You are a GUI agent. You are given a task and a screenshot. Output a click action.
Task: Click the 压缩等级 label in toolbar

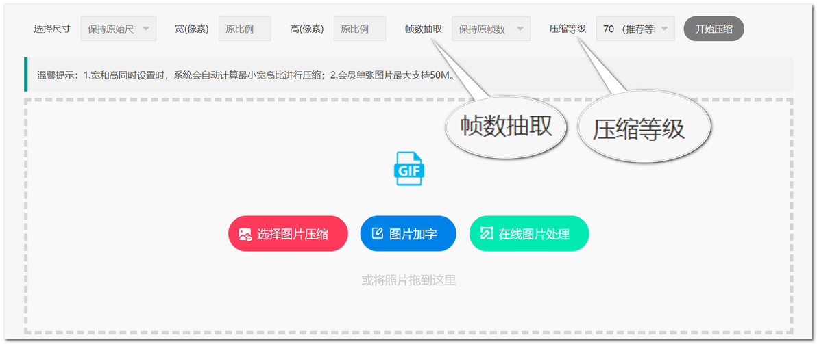[x=568, y=29]
